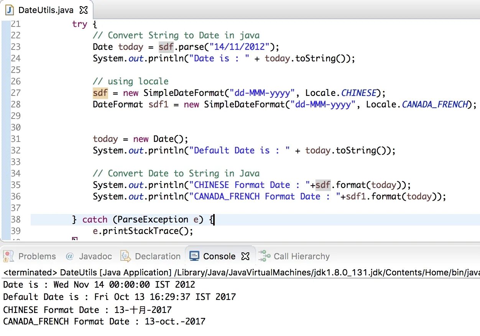The width and height of the screenshot is (480, 336).
Task: Click comment "Convert String to Date in java"
Action: tap(176, 36)
